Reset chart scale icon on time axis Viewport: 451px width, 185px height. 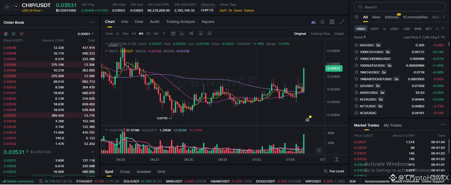(x=337, y=159)
